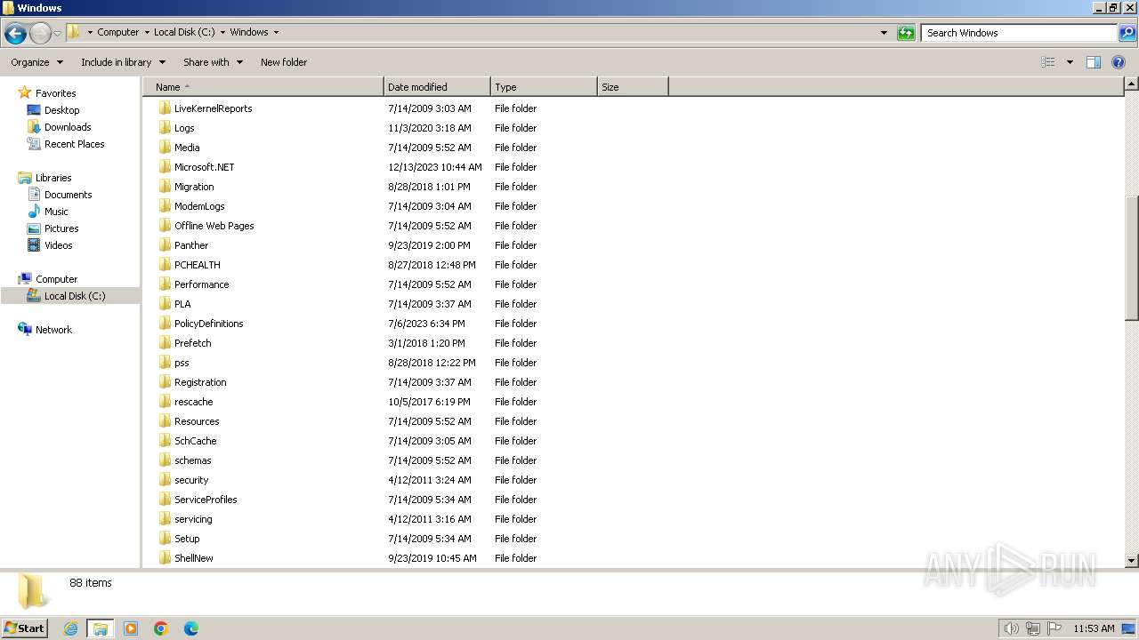Image resolution: width=1139 pixels, height=640 pixels.
Task: Open the Change your view icon
Action: [x=1048, y=62]
